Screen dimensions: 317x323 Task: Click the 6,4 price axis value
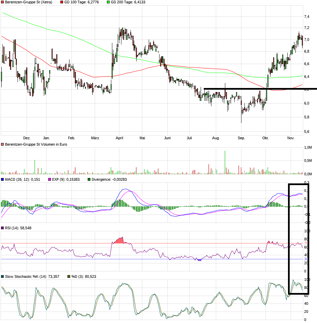click(x=307, y=77)
